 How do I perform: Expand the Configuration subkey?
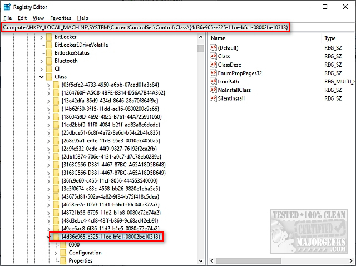click(56, 253)
